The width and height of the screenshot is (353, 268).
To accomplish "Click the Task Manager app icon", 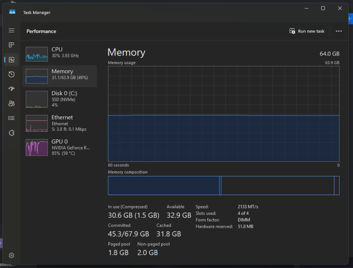I will pyautogui.click(x=12, y=12).
